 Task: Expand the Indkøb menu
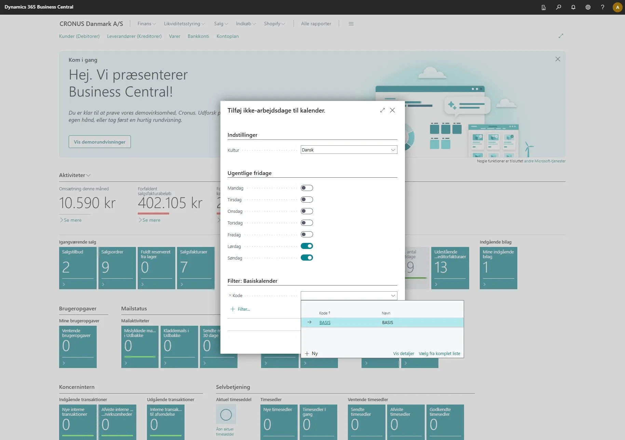246,24
